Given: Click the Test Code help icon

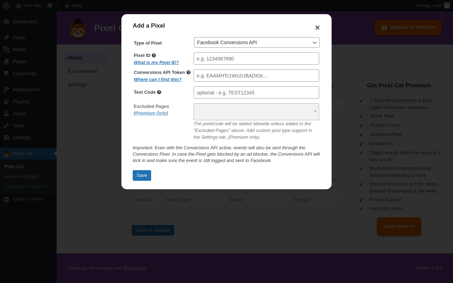Looking at the screenshot, I should pos(159,92).
